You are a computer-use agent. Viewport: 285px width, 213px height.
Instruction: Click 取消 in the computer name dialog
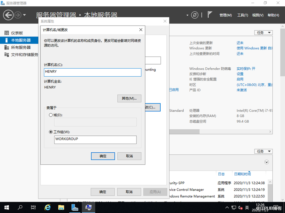(x=129, y=156)
